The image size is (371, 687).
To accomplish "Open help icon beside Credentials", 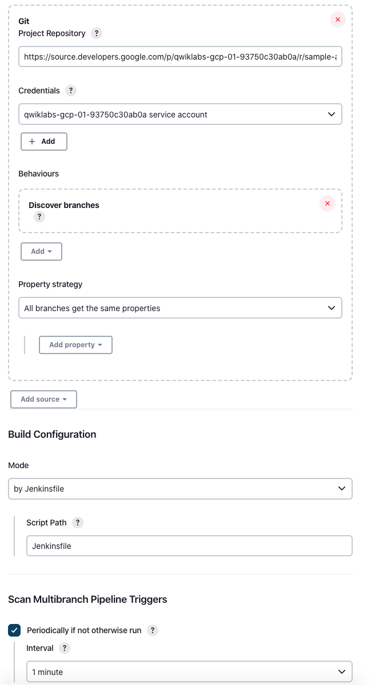I will [x=71, y=91].
